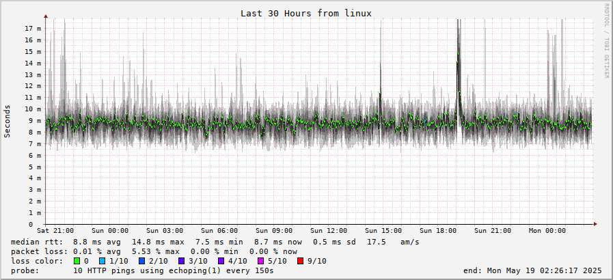Viewport: 613px width, 280px height.
Task: Click the '8.8 ms avg' median rtt value
Action: (97, 242)
